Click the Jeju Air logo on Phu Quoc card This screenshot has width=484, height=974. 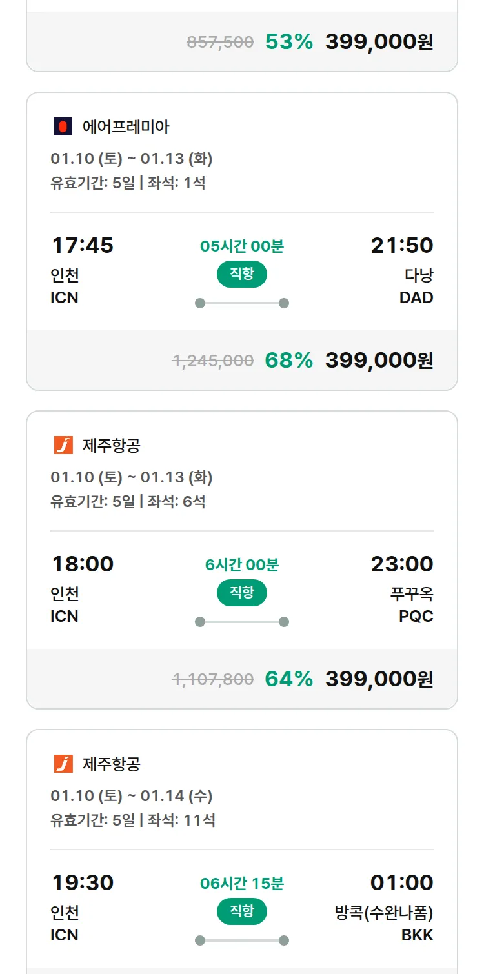click(63, 445)
